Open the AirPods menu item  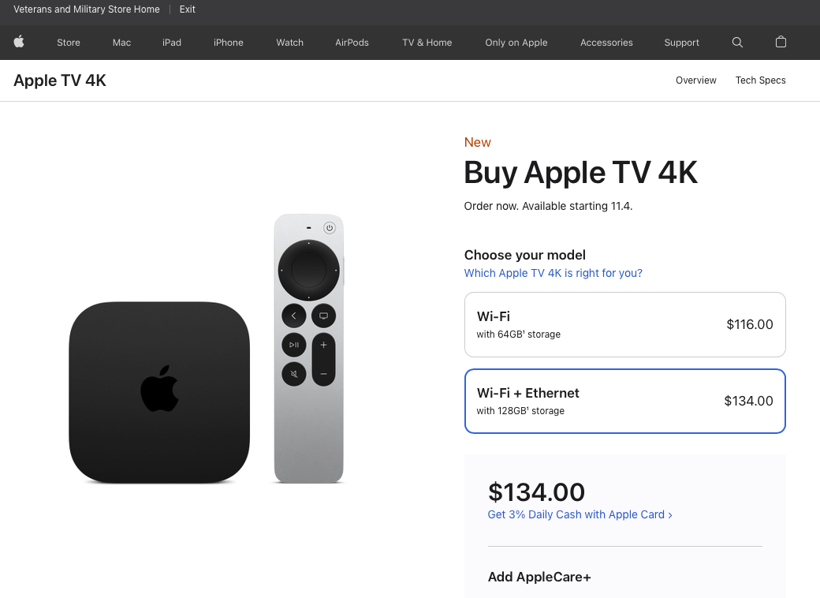352,43
